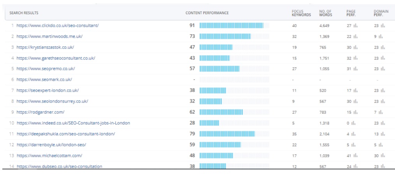The height and width of the screenshot is (181, 395).
Task: Sort by No. of Words column header
Action: pyautogui.click(x=326, y=13)
